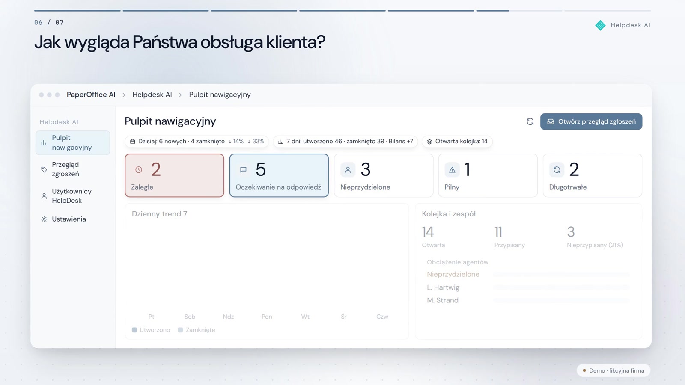This screenshot has width=685, height=385.
Task: Click the calendar icon in the Dzisiaj chip
Action: coord(133,142)
